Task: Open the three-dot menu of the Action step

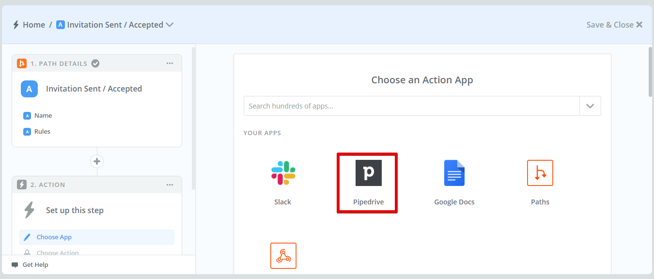Action: 170,185
